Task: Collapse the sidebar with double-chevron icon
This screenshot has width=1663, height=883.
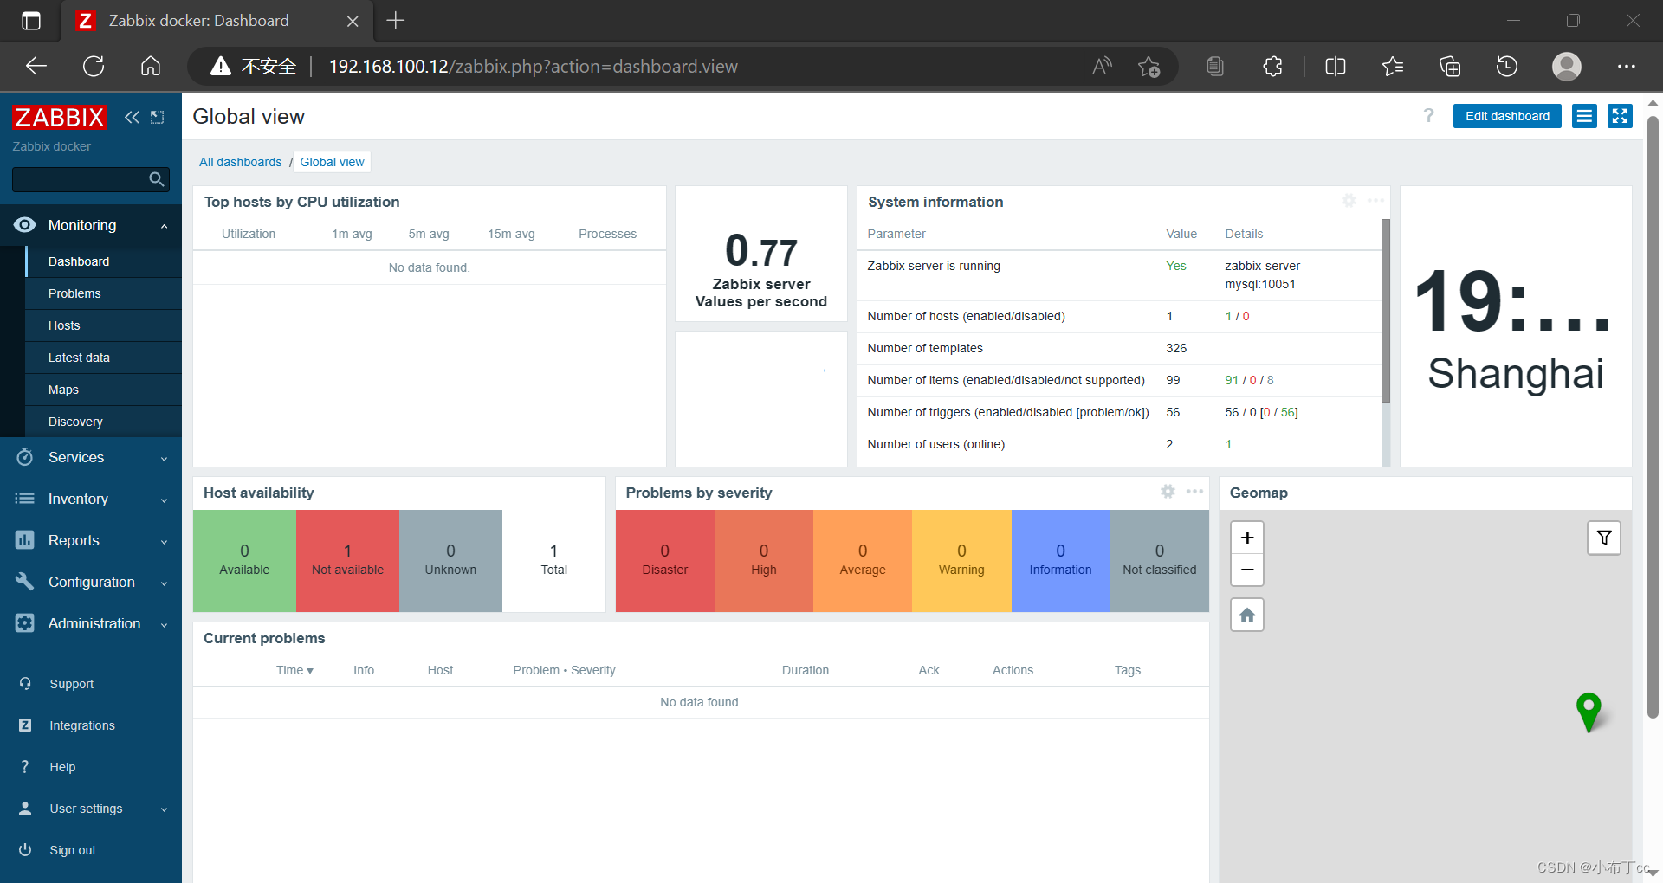Action: [132, 117]
